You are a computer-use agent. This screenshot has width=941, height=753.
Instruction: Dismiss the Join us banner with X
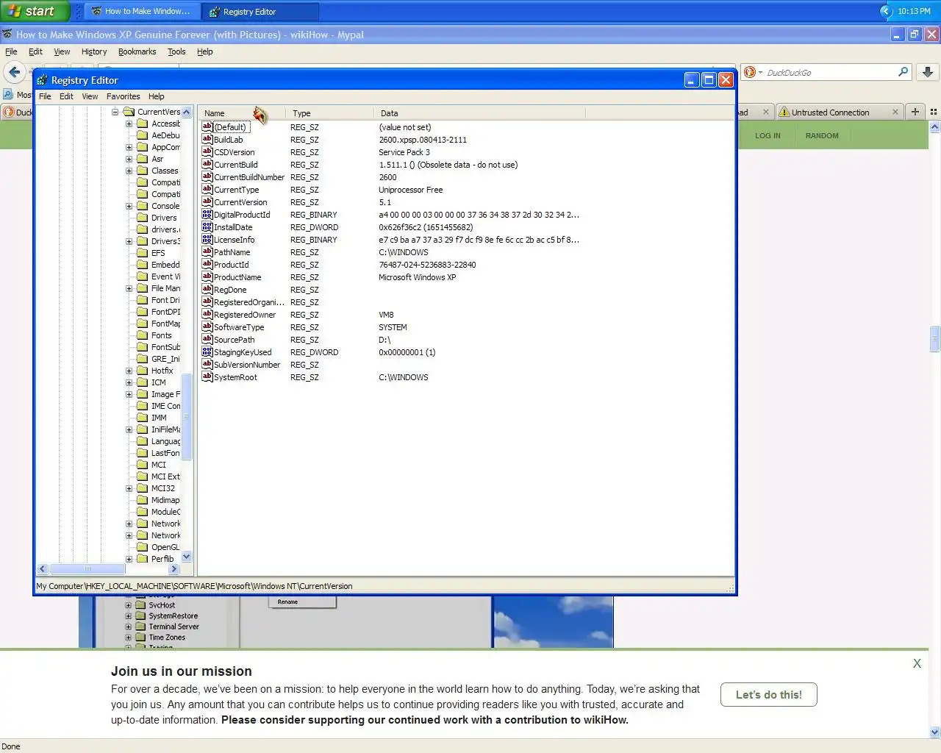(917, 663)
